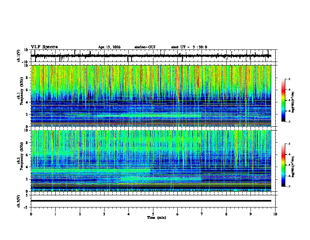
Task: Select the "start UT = 3 :30: 0" text
Action: point(189,47)
